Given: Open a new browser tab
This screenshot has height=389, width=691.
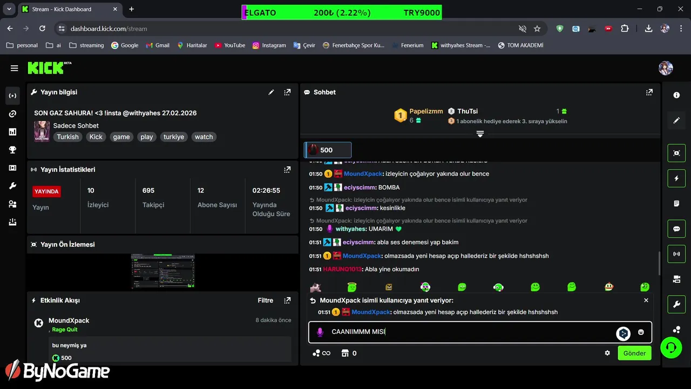Looking at the screenshot, I should click(131, 9).
